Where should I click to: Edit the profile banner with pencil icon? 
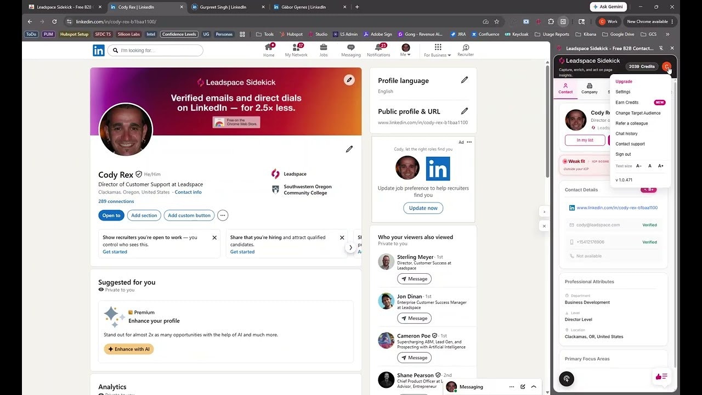(349, 80)
